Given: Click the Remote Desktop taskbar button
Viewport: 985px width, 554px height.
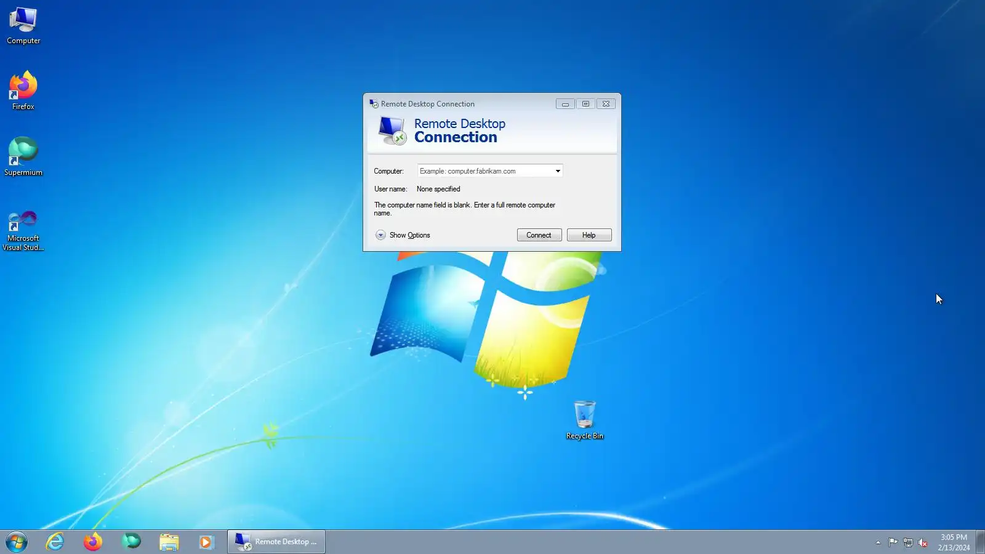Looking at the screenshot, I should pos(276,542).
